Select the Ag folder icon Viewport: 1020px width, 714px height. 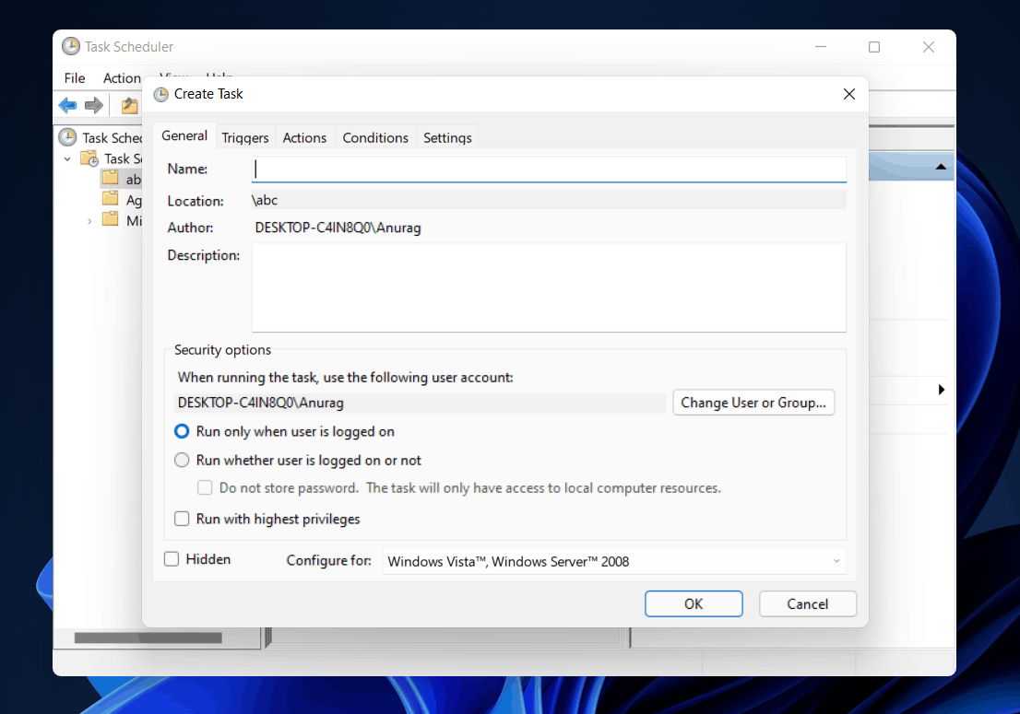click(x=111, y=198)
